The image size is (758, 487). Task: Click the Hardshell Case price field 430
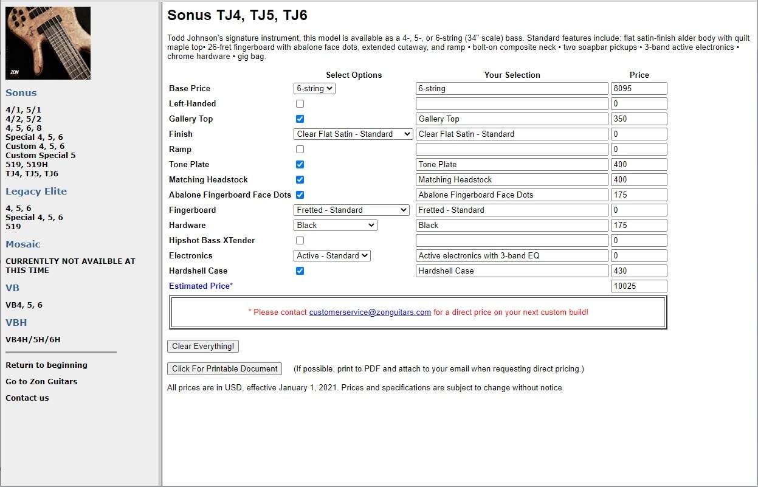coord(639,271)
